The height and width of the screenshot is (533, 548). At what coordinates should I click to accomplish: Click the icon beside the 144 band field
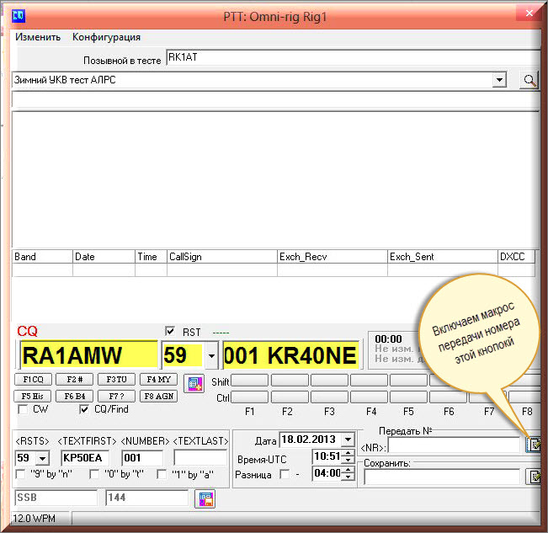coord(204,498)
